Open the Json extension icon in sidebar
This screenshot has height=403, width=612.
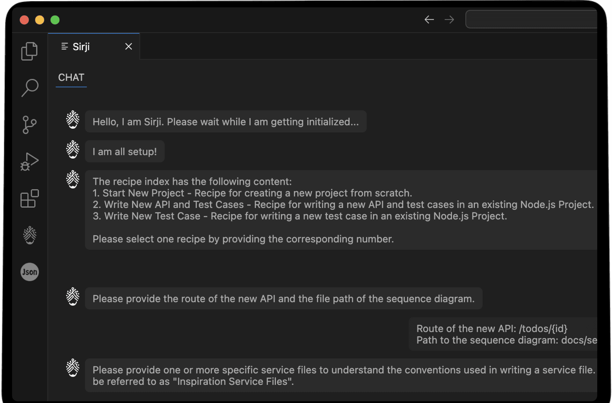point(30,272)
